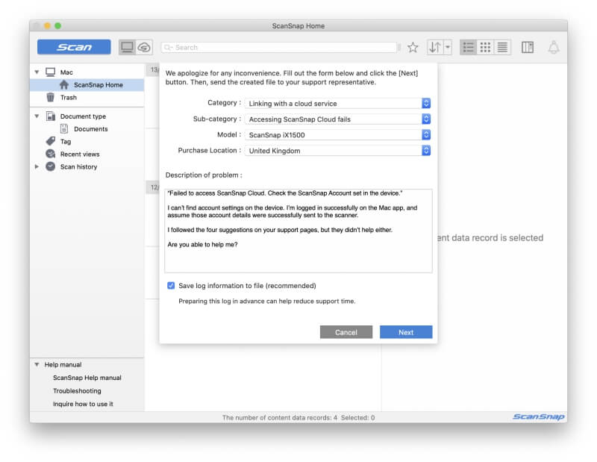Open the Model dropdown
This screenshot has width=597, height=462.
[338, 135]
